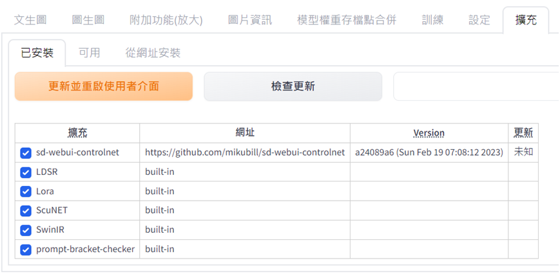Click the Version column header
Viewport: 560px width, 274px height.
(x=429, y=133)
